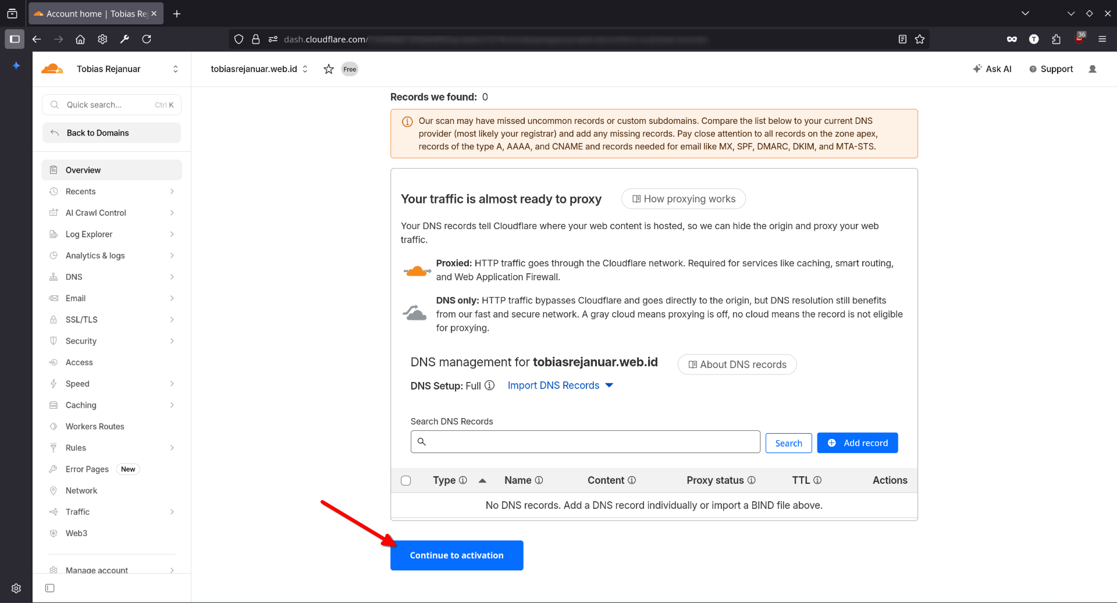Sort records by Type arrow
Viewport: 1117px width, 603px height.
[482, 480]
